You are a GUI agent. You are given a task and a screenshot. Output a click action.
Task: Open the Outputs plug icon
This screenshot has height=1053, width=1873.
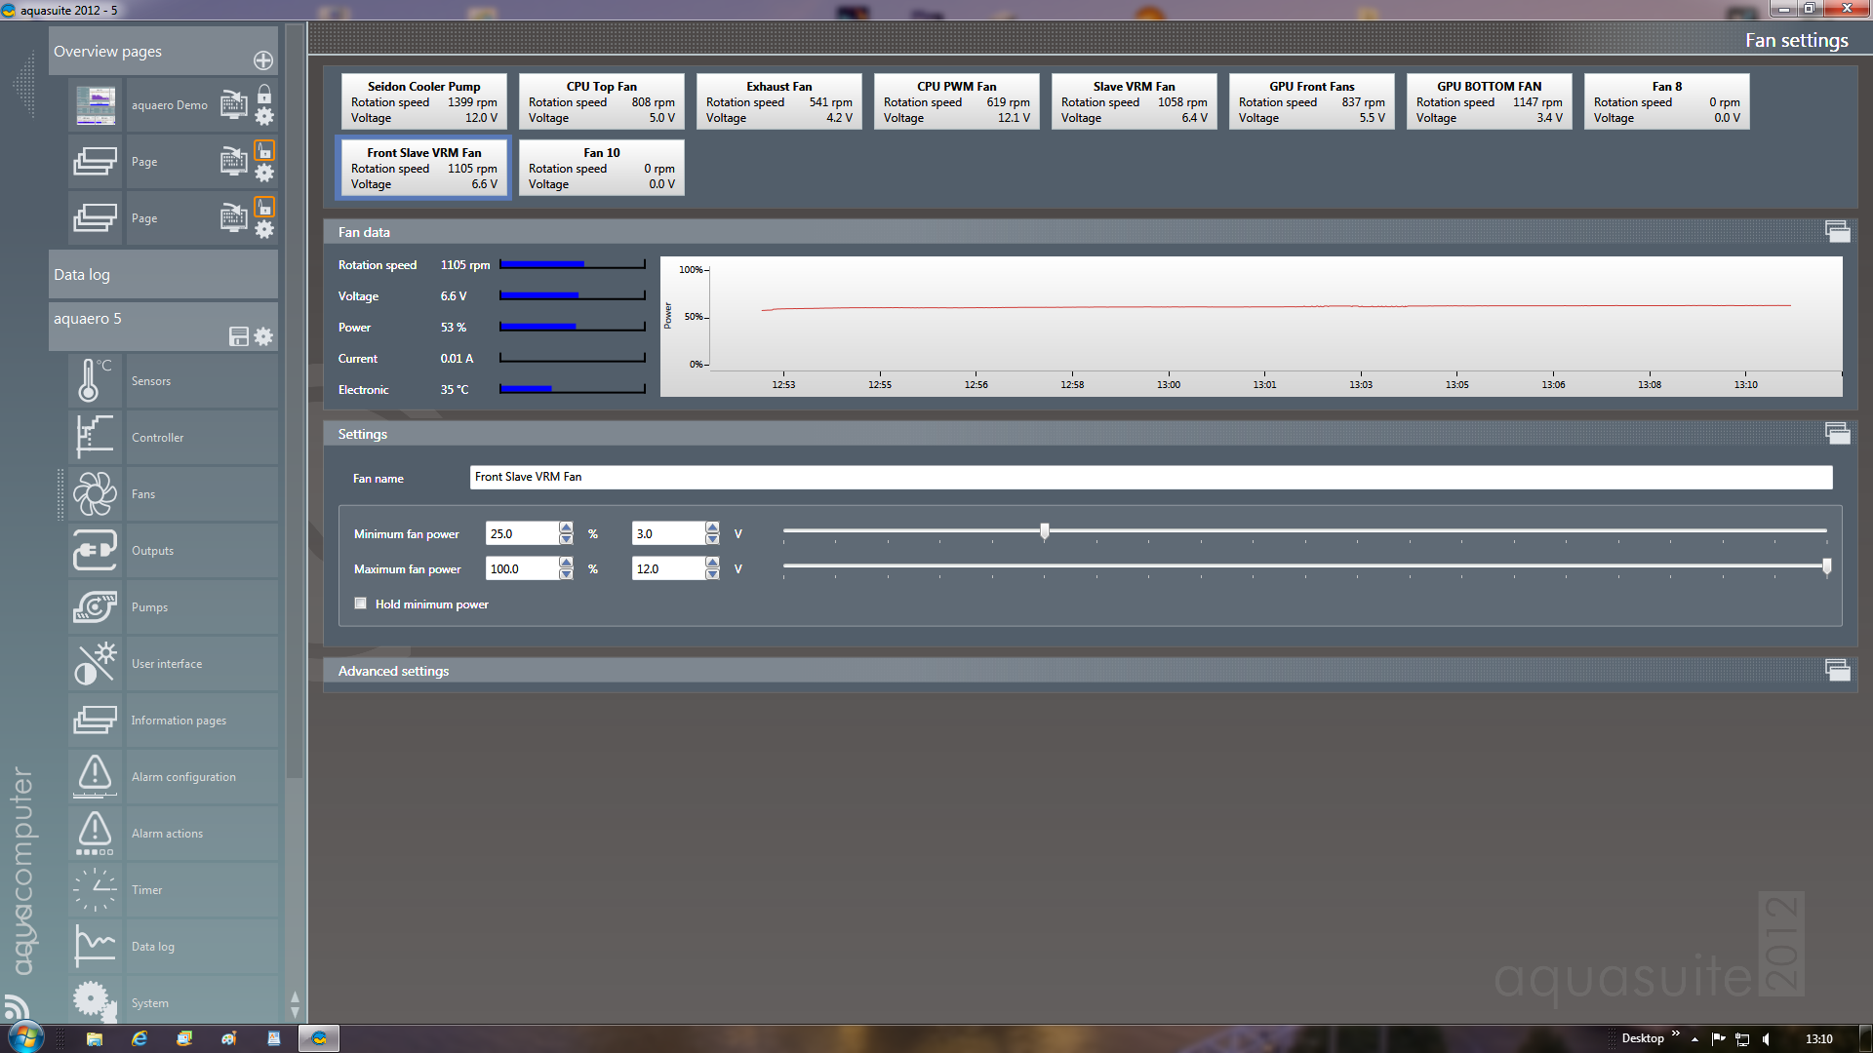pos(95,550)
